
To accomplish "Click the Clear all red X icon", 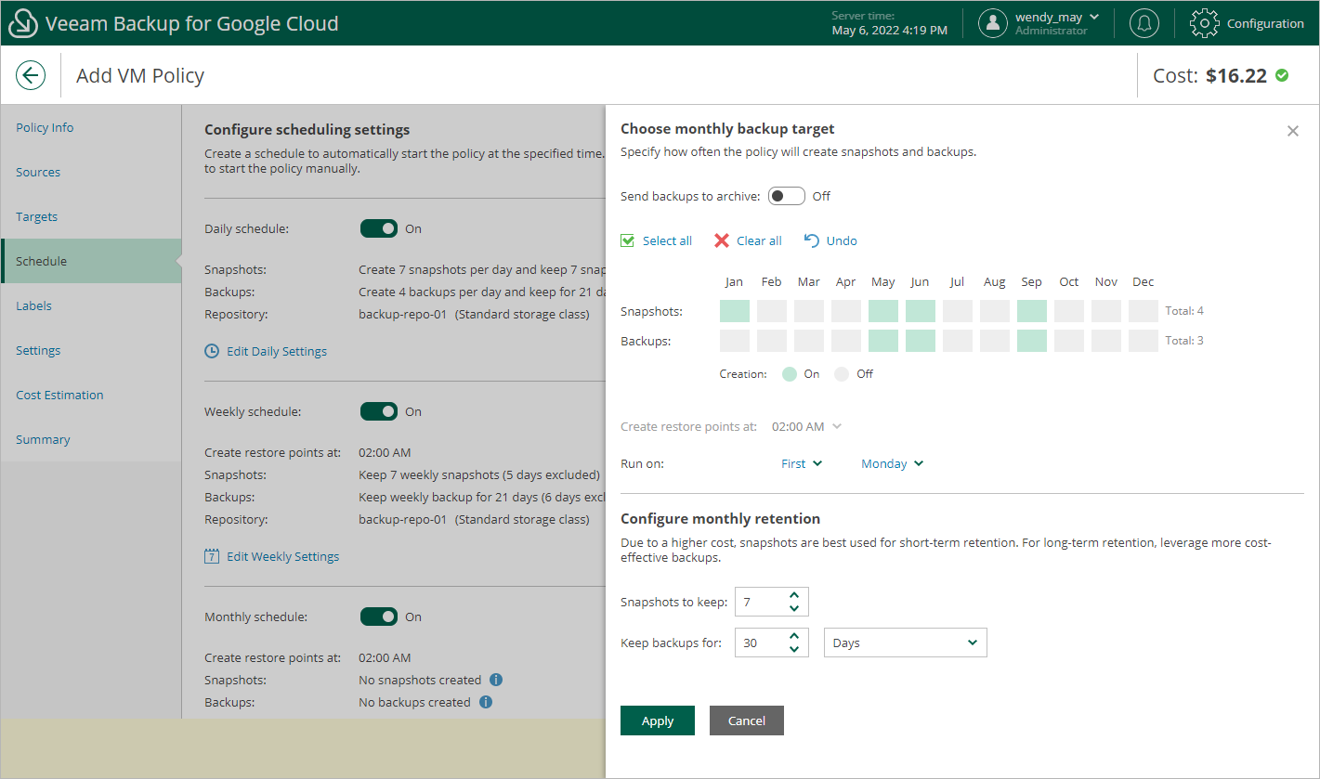I will tap(722, 240).
